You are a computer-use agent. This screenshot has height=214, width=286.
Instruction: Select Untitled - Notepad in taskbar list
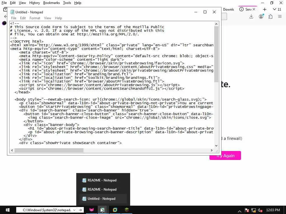point(103,199)
